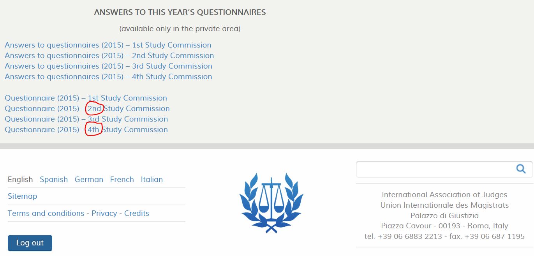Select the English language option

[20, 180]
